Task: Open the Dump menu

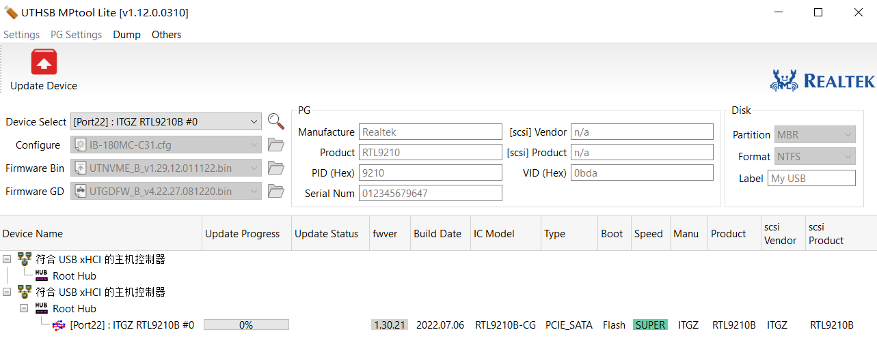Action: point(126,34)
